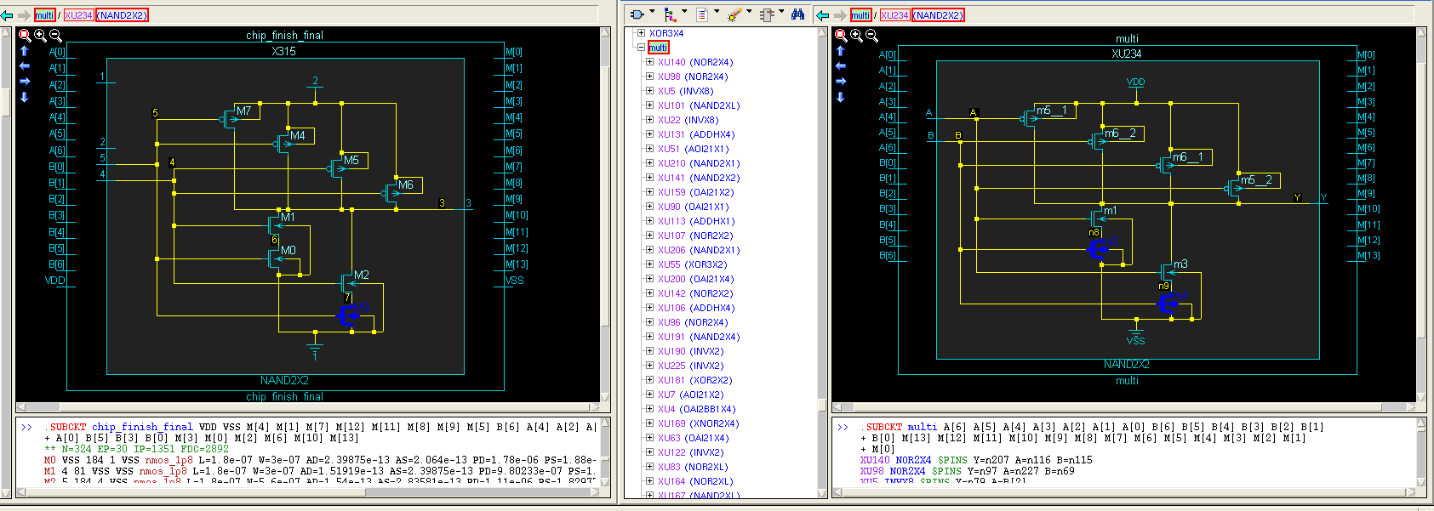1434x511 pixels.
Task: Expand the XU5 (INVX8) node
Action: pos(649,91)
